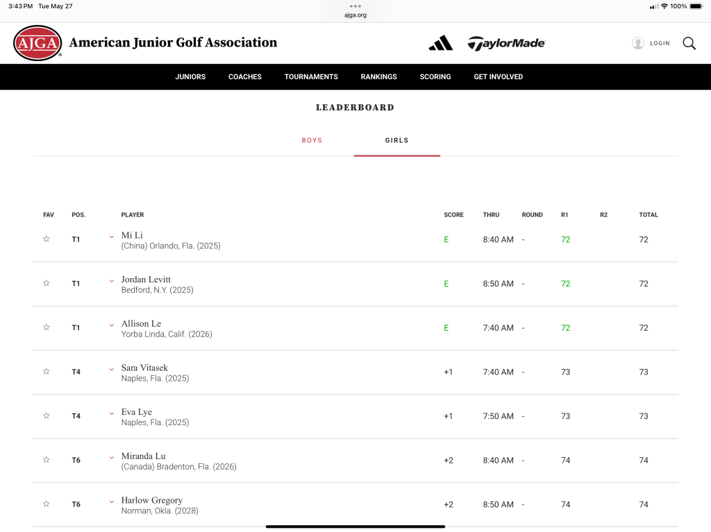The width and height of the screenshot is (711, 532).
Task: Click the AJGA logo in header
Action: [37, 43]
